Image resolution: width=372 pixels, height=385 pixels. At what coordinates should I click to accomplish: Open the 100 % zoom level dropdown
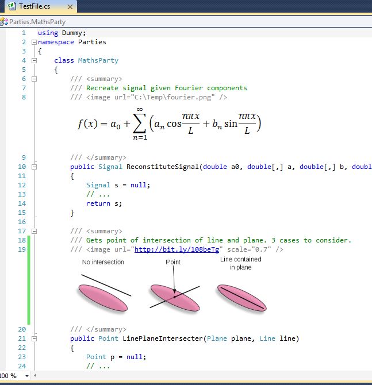pos(27,376)
